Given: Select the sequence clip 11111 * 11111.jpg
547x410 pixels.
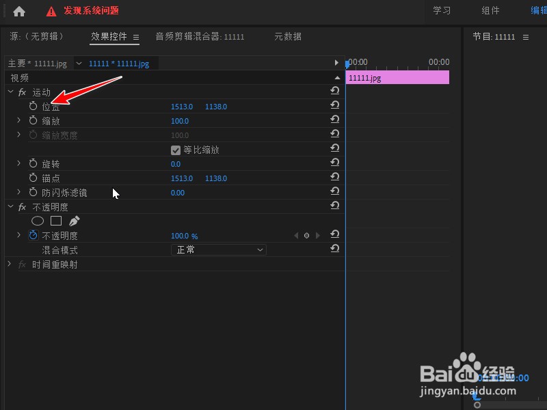Looking at the screenshot, I should click(119, 64).
